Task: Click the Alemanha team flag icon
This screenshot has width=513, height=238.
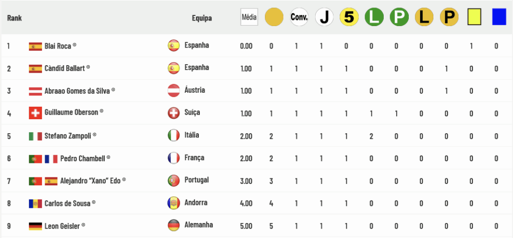Action: [173, 225]
